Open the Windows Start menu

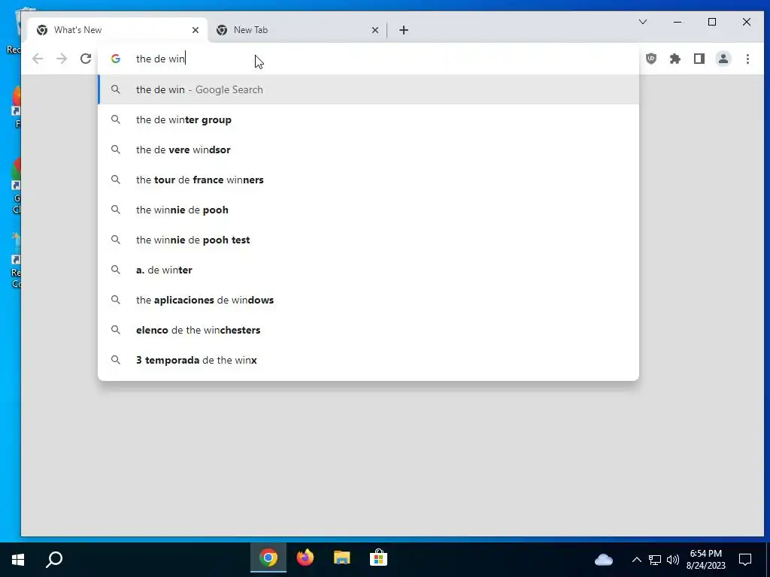tap(18, 559)
